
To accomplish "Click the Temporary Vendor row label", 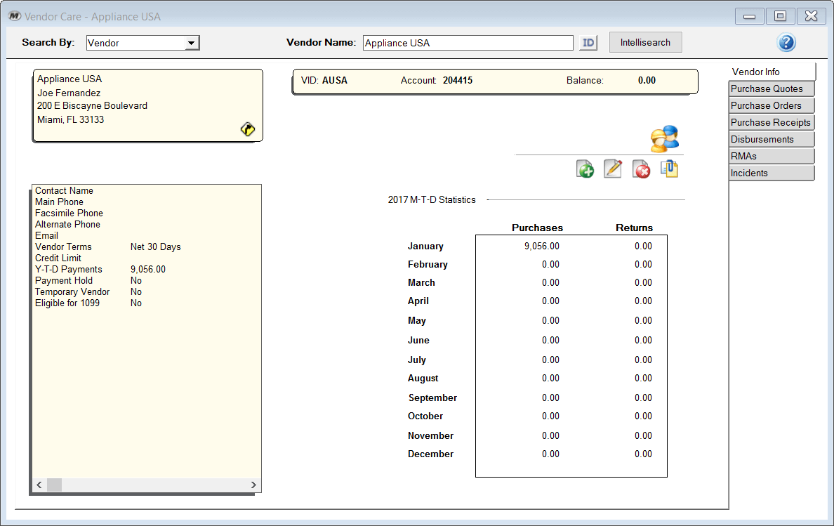I will (x=72, y=292).
